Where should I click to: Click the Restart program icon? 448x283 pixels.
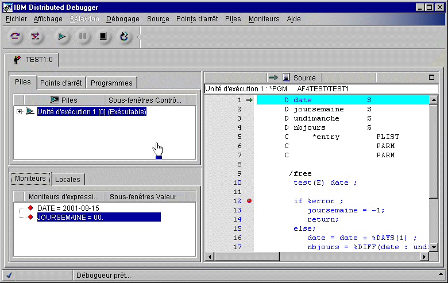[124, 36]
